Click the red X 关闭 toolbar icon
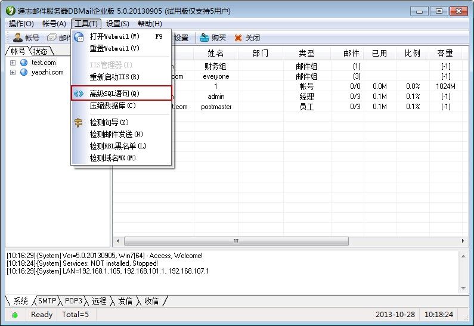The height and width of the screenshot is (326, 474). tap(238, 38)
